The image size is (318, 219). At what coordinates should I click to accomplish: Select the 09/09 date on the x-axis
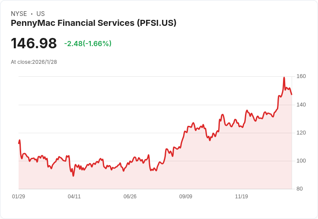[x=186, y=197]
